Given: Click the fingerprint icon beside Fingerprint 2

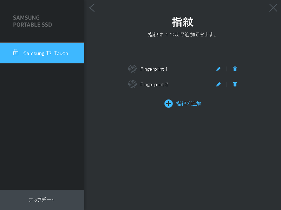Looking at the screenshot, I should coord(132,84).
